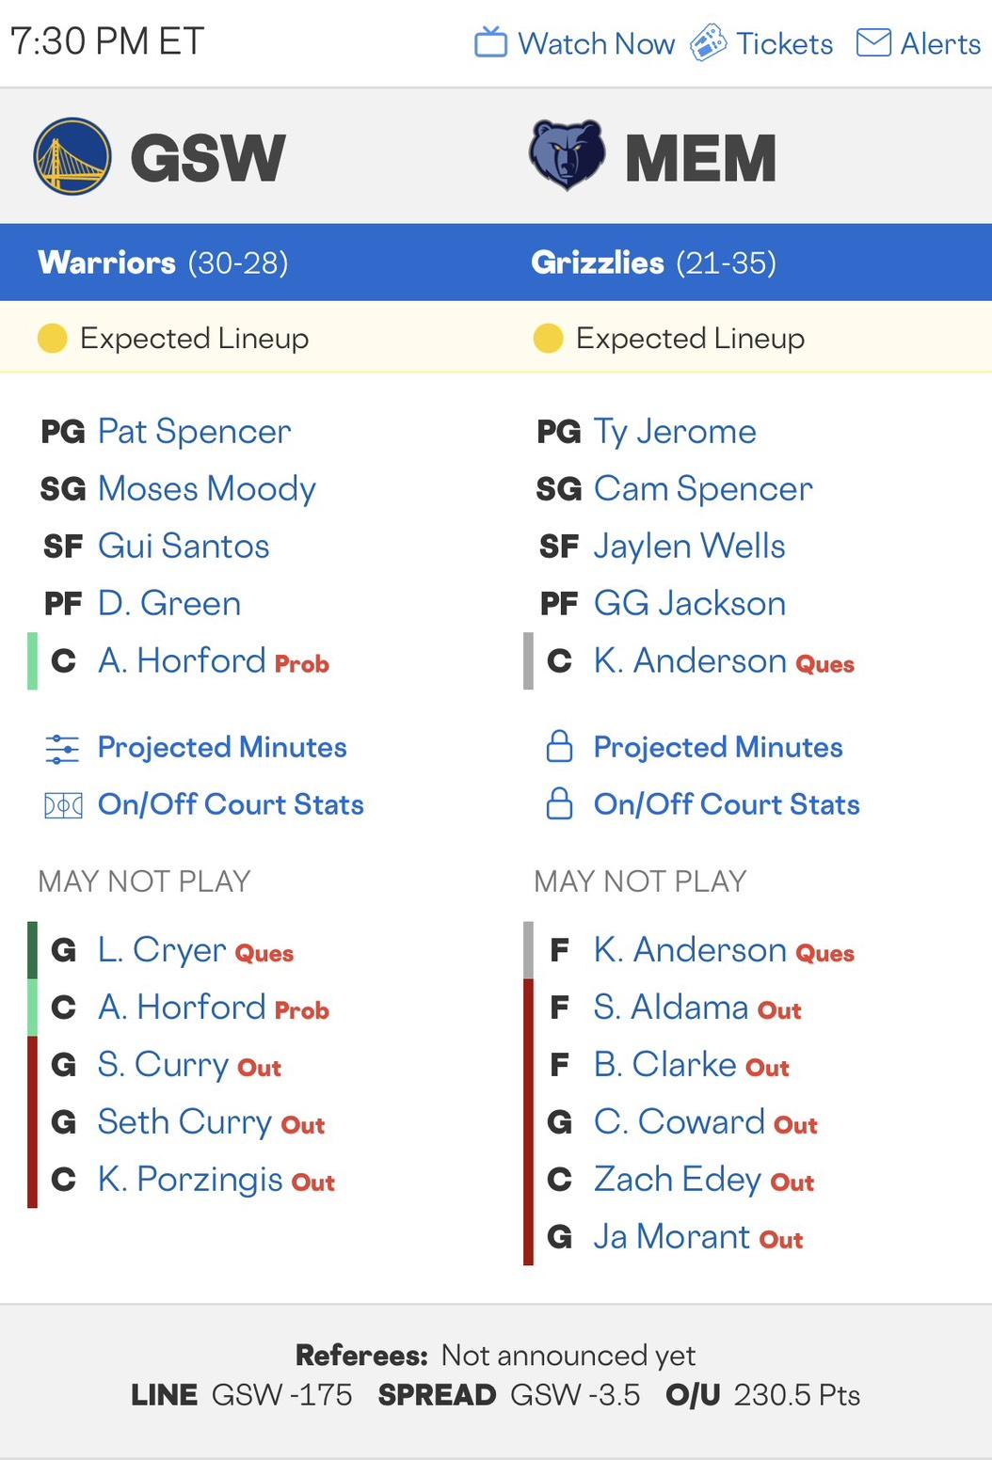Open Ja Morant's player page
The width and height of the screenshot is (992, 1460).
(671, 1236)
